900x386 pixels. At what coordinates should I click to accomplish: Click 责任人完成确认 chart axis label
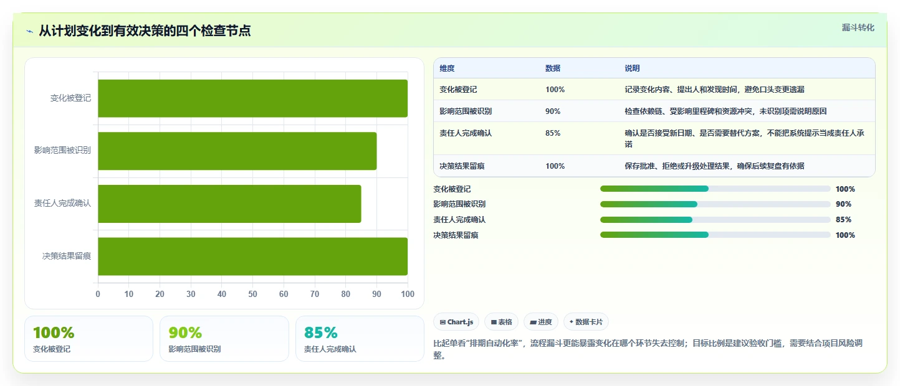pyautogui.click(x=62, y=204)
